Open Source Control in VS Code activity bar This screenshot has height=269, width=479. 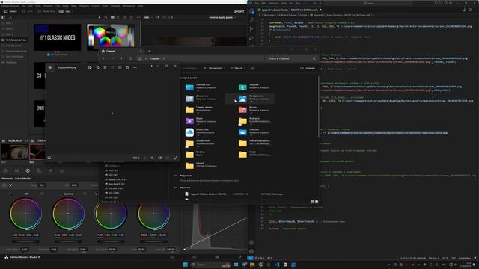[x=251, y=29]
